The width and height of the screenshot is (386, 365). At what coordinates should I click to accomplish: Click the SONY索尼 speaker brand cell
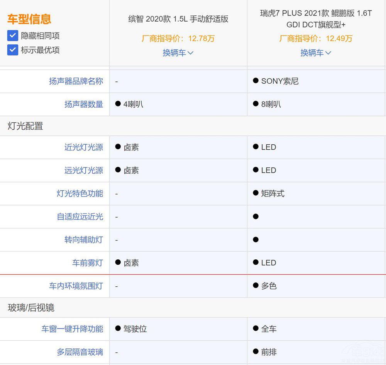[279, 81]
